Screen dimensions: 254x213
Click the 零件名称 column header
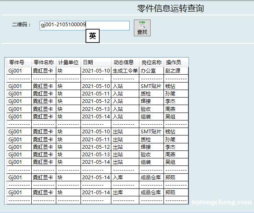point(44,63)
